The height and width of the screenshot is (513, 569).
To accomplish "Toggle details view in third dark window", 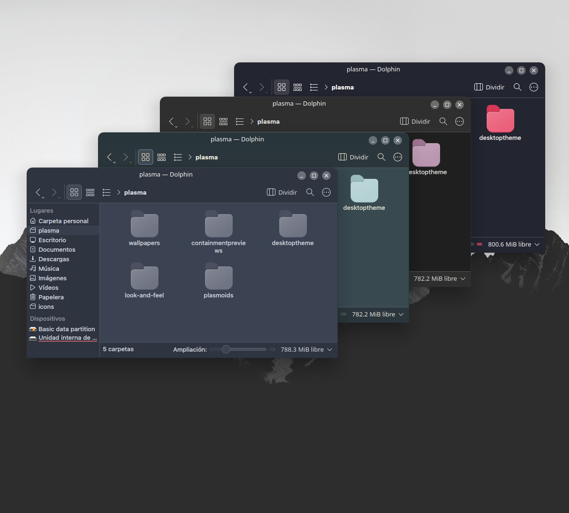I will (x=239, y=122).
